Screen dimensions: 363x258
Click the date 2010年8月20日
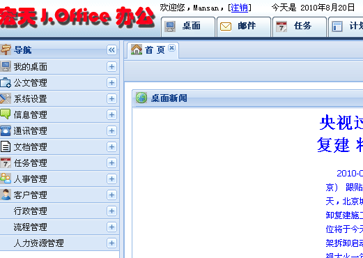[x=327, y=8]
